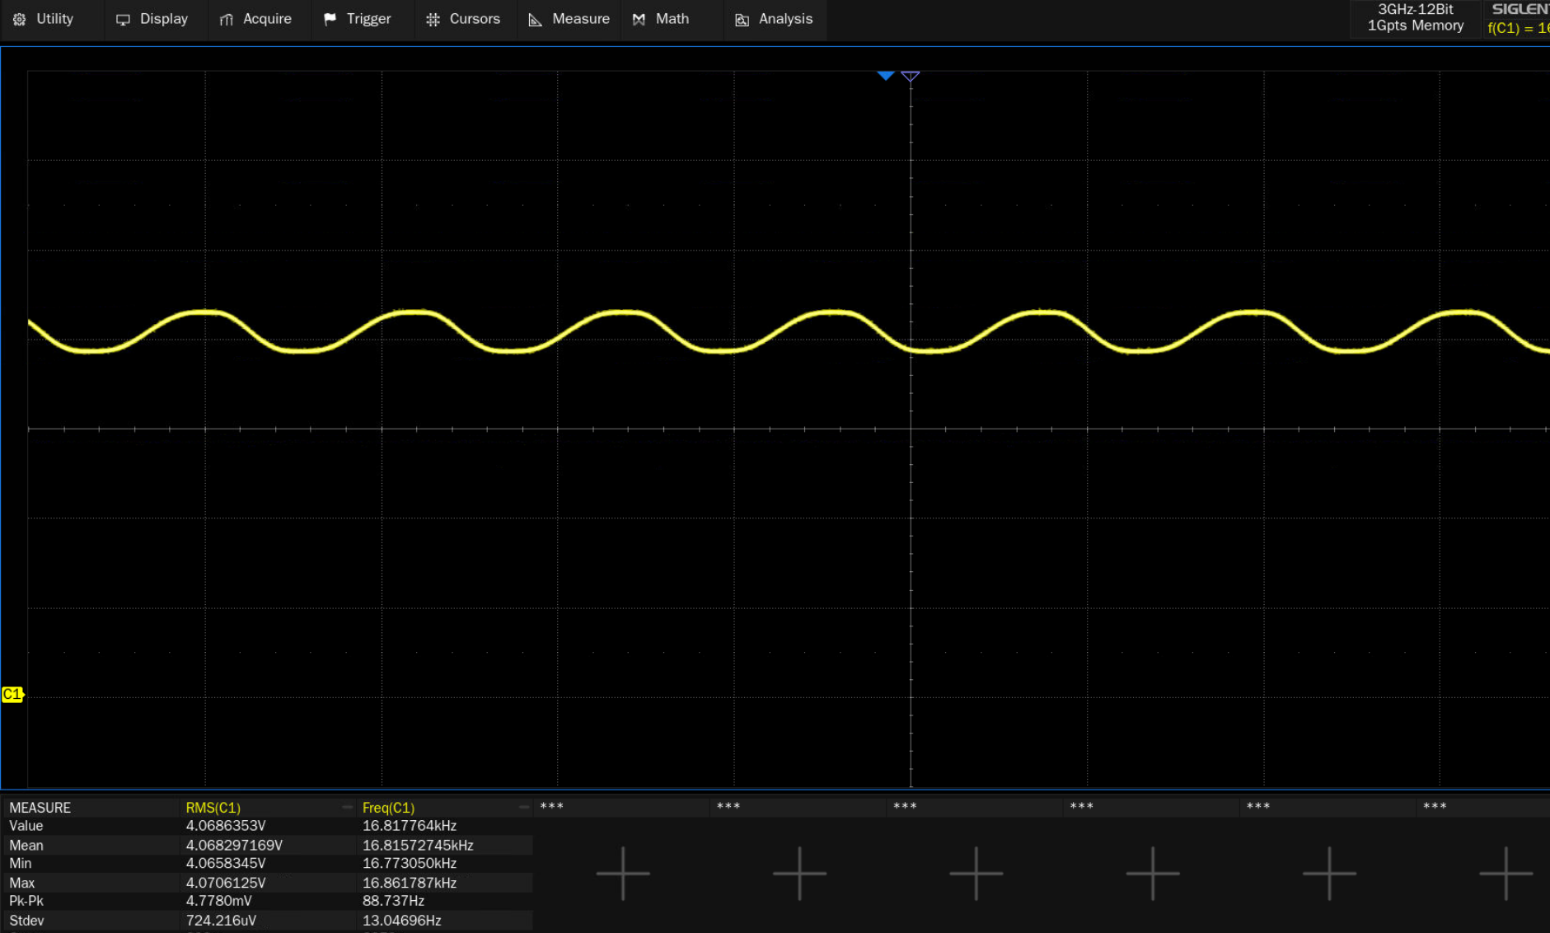
Task: Select frequency mean 16.81572745kHz
Action: [418, 846]
